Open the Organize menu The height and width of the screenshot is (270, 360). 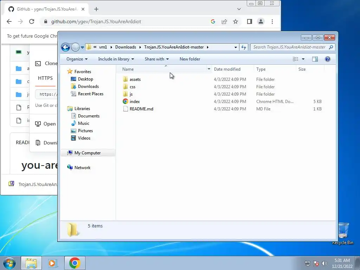pyautogui.click(x=77, y=59)
